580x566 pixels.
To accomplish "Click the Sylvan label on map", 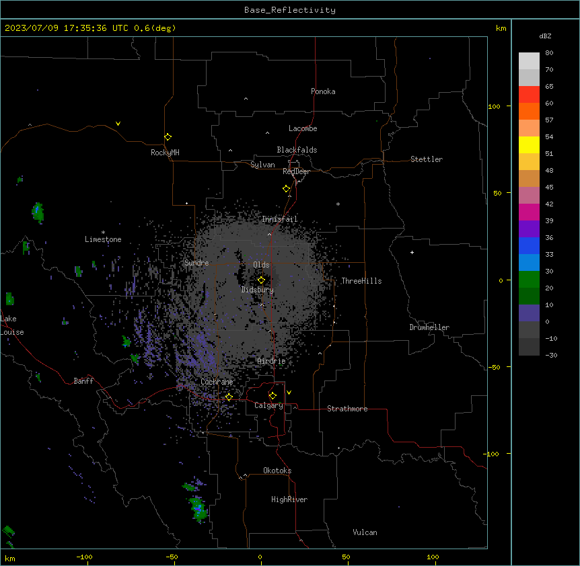I will (262, 165).
